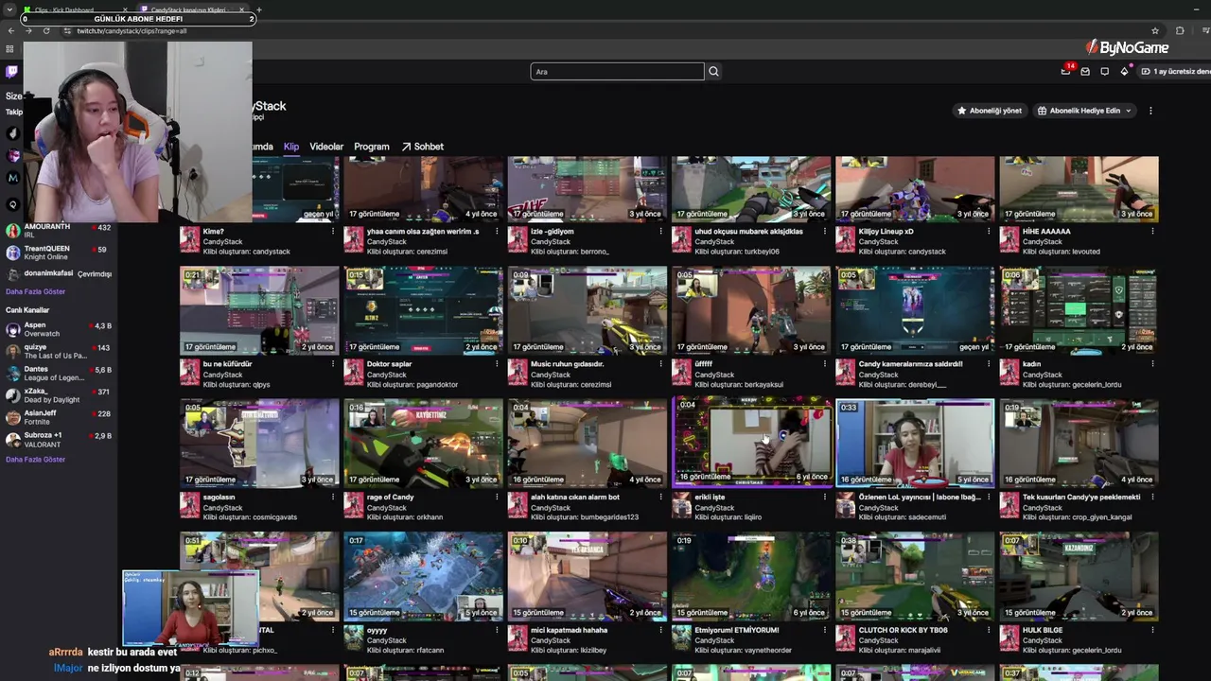1211x681 pixels.
Task: Open clip title 'mici kapatmadı hahaha'
Action: (x=569, y=630)
